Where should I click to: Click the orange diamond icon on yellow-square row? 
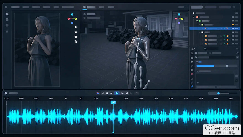(233, 25)
